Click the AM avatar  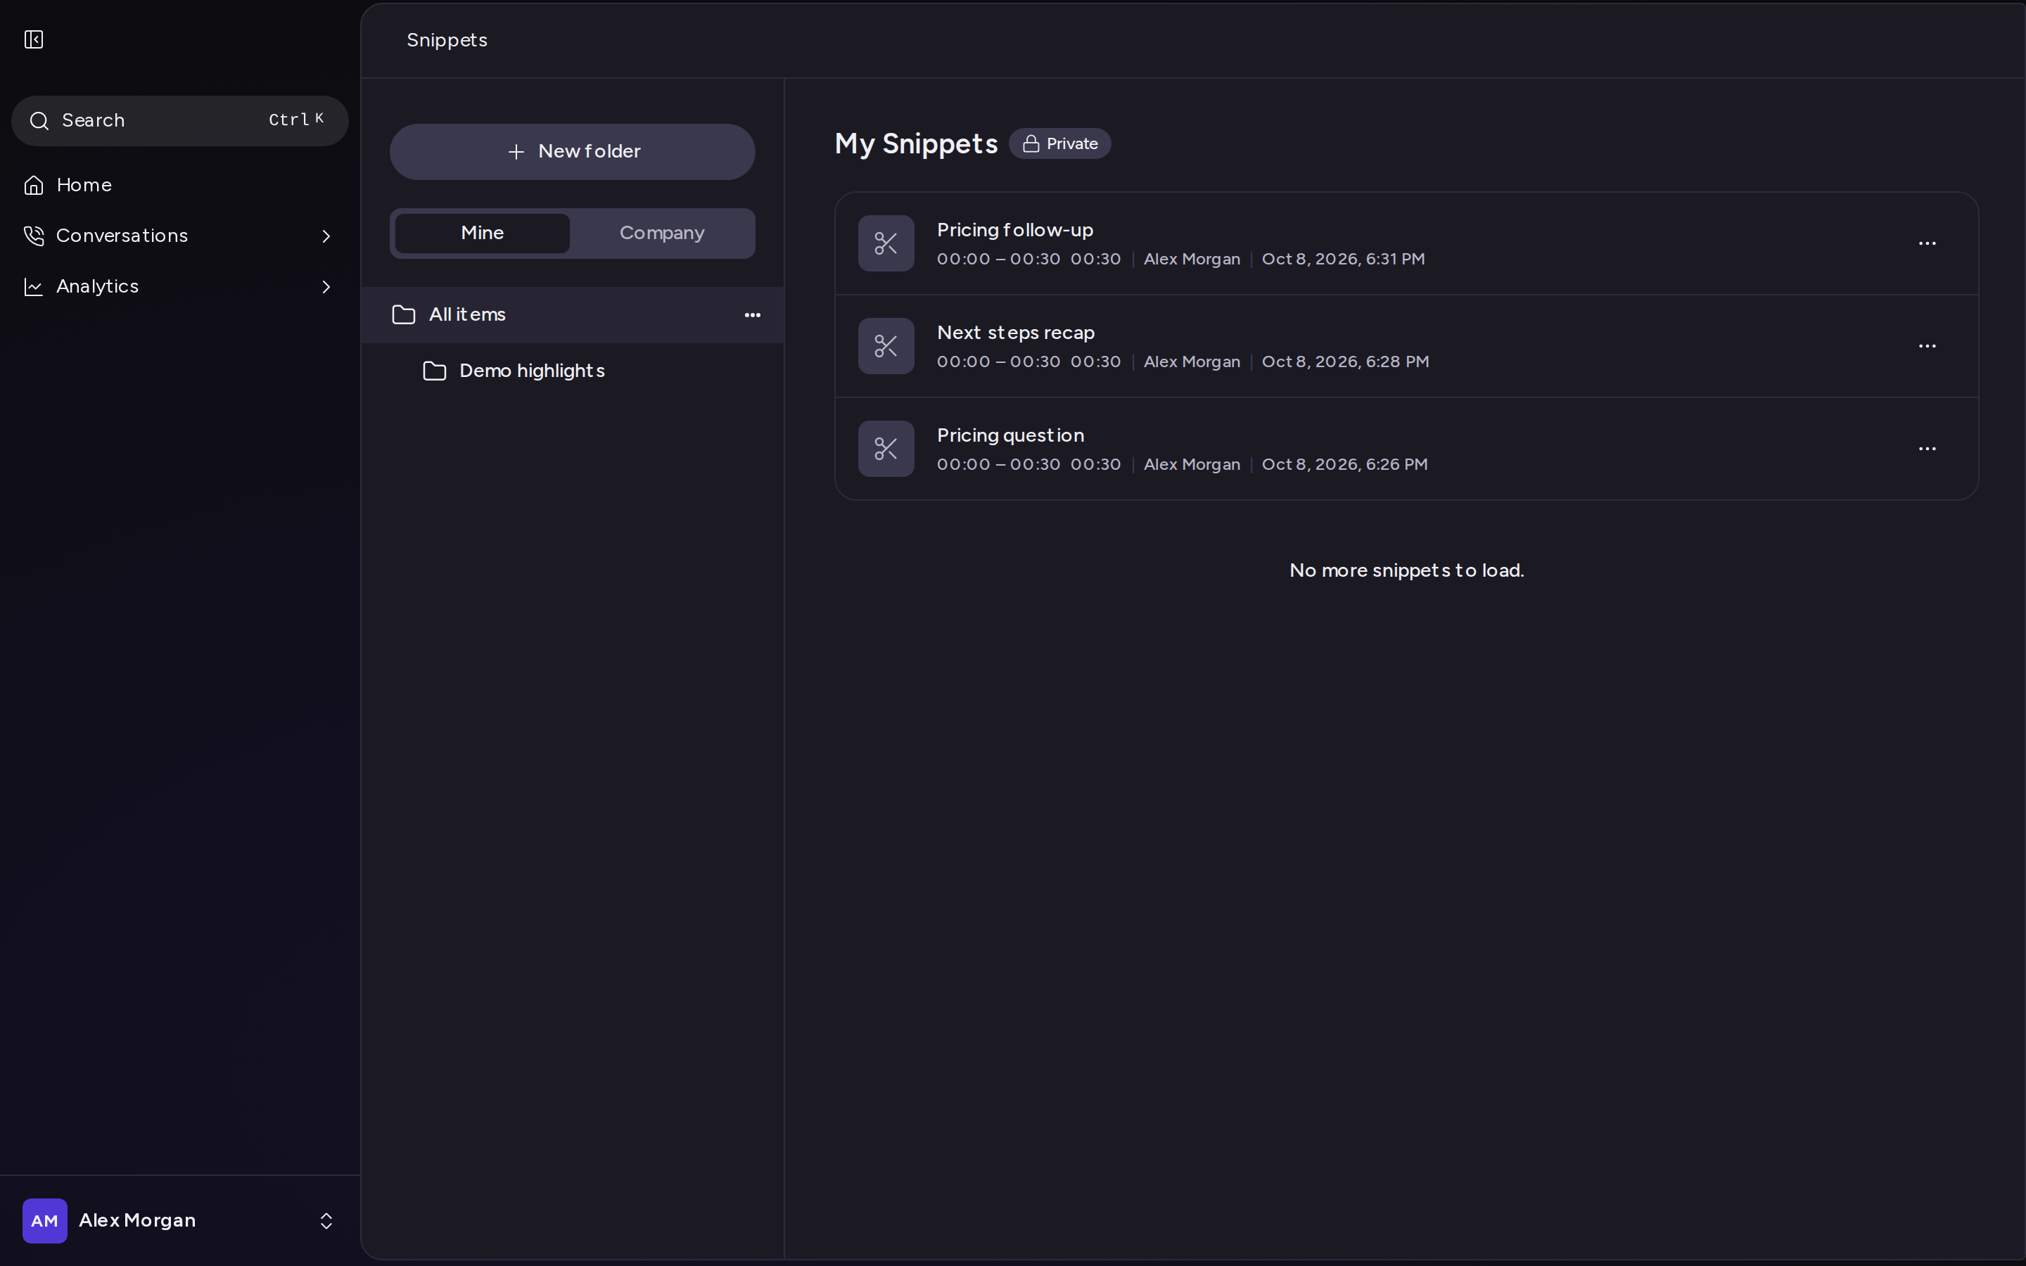45,1221
